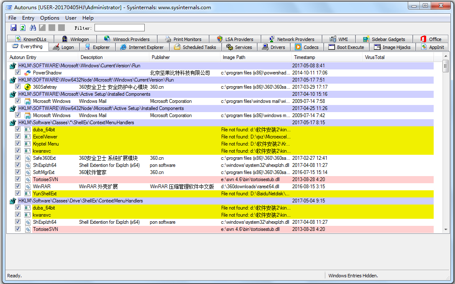Click the Save toolbar icon
455x284 pixels.
click(13, 28)
